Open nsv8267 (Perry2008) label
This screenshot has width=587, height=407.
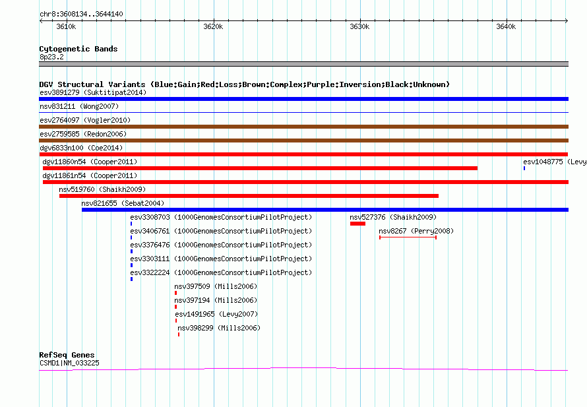[x=416, y=231]
